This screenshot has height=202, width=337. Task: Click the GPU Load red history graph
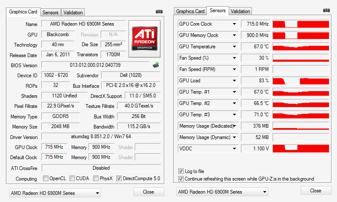click(301, 81)
